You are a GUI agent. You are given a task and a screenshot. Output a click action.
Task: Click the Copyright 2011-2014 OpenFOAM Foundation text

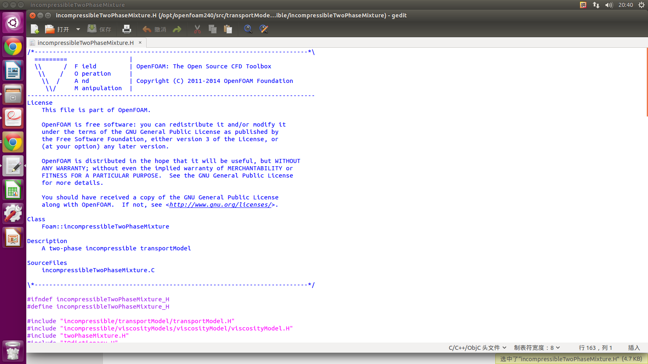point(215,81)
